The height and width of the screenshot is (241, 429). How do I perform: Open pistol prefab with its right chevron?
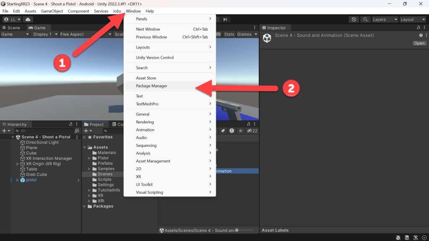(x=78, y=180)
